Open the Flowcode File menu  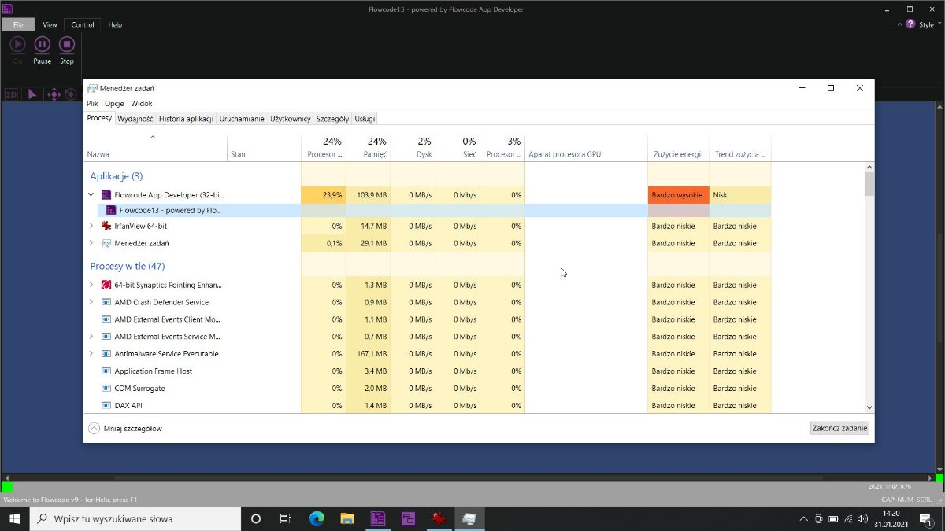coord(17,24)
